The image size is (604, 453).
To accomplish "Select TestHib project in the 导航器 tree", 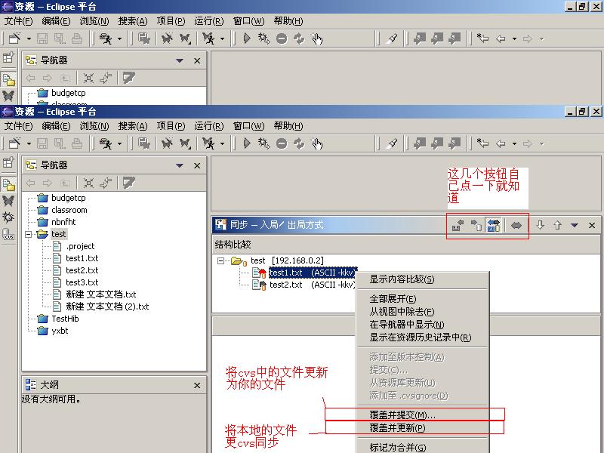I will (65, 319).
